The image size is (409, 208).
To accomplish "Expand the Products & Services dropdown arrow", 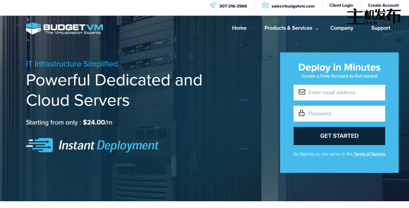I will tap(317, 29).
